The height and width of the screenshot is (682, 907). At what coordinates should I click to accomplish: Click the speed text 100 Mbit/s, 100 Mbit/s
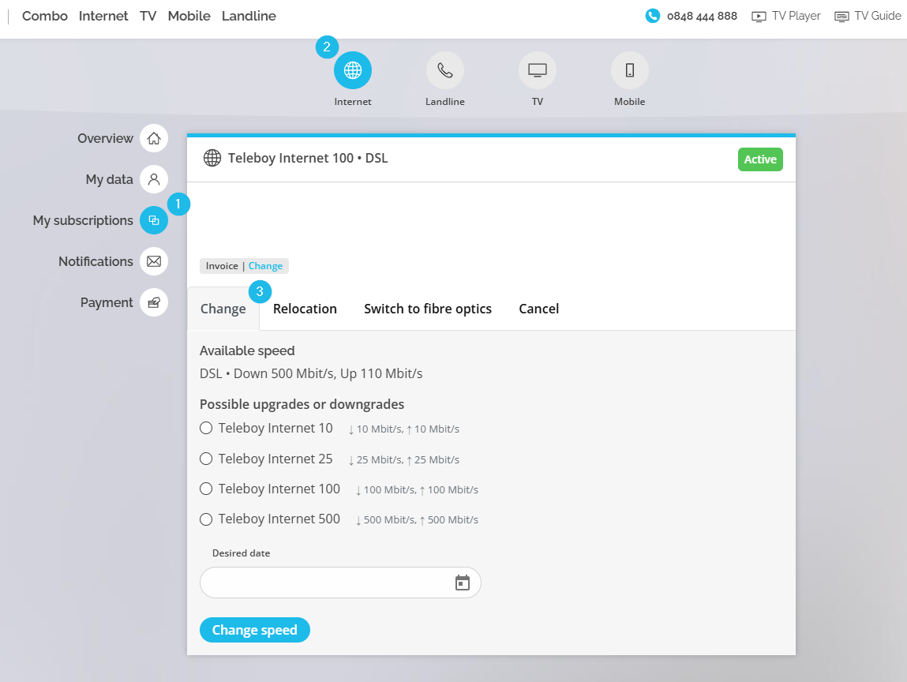pyautogui.click(x=417, y=490)
